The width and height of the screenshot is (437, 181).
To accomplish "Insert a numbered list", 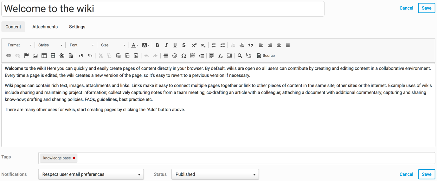I will 214,45.
